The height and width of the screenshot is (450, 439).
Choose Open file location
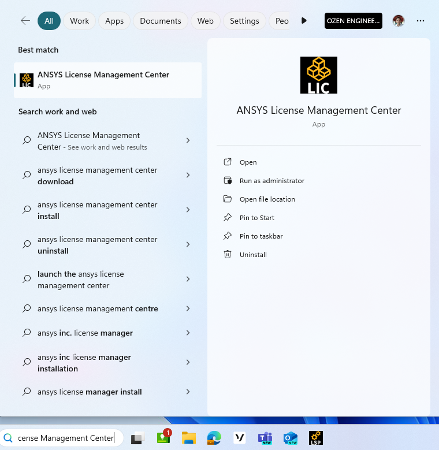coord(267,199)
